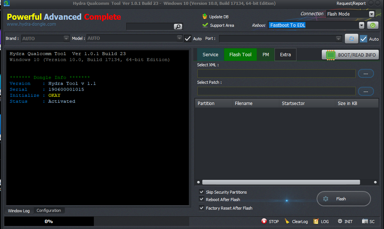Select the Flash Tool tab
Viewport: 384px width, 229px height.
click(240, 55)
